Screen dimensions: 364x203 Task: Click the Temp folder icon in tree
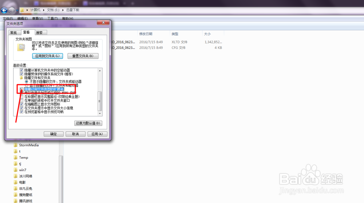click(x=16, y=158)
